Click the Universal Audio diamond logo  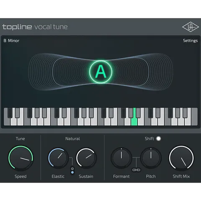click(191, 27)
